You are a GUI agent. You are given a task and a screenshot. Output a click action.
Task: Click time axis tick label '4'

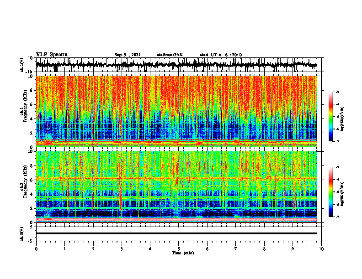coord(150,249)
